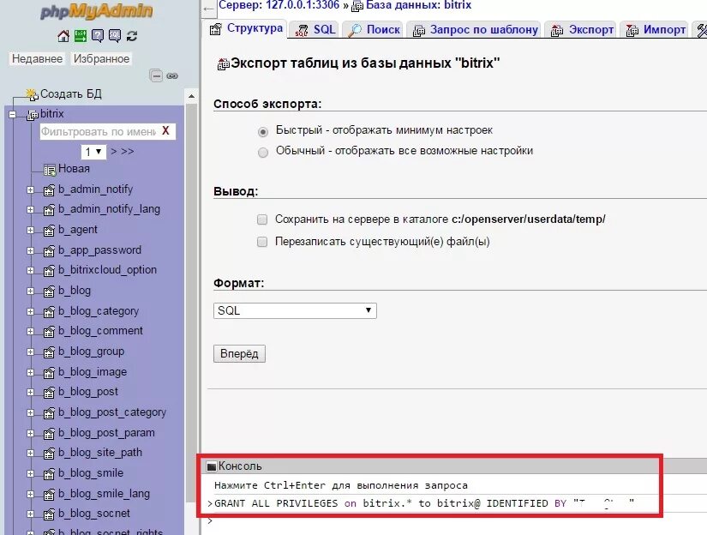This screenshot has width=707, height=535.
Task: Click the Создать БД link
Action: (x=71, y=93)
